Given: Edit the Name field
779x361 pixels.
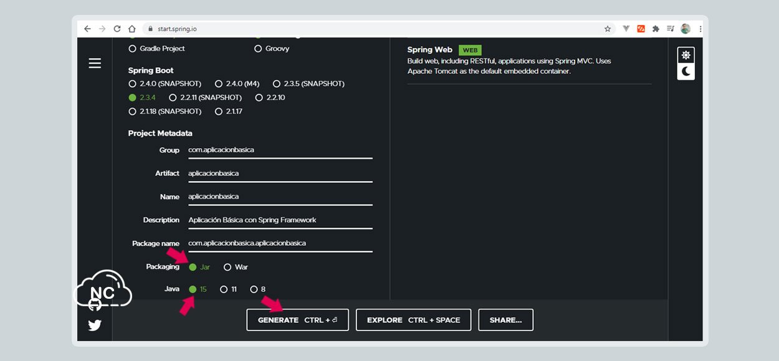Looking at the screenshot, I should (280, 197).
